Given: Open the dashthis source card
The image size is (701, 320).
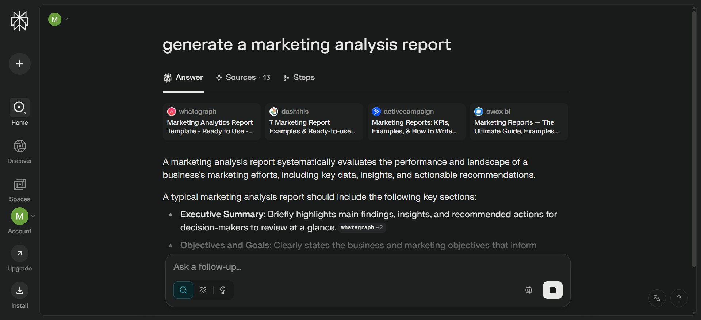Looking at the screenshot, I should (x=314, y=122).
